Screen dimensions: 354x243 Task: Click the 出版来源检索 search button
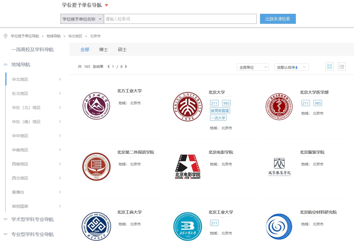[278, 19]
